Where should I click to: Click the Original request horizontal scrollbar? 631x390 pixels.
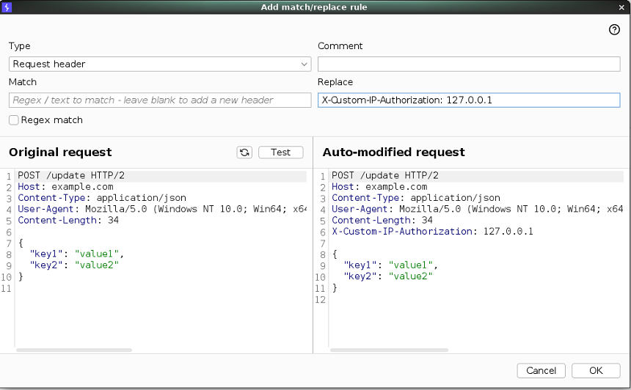tap(73, 350)
